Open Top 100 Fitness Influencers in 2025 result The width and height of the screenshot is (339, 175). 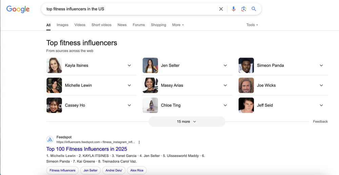click(87, 149)
